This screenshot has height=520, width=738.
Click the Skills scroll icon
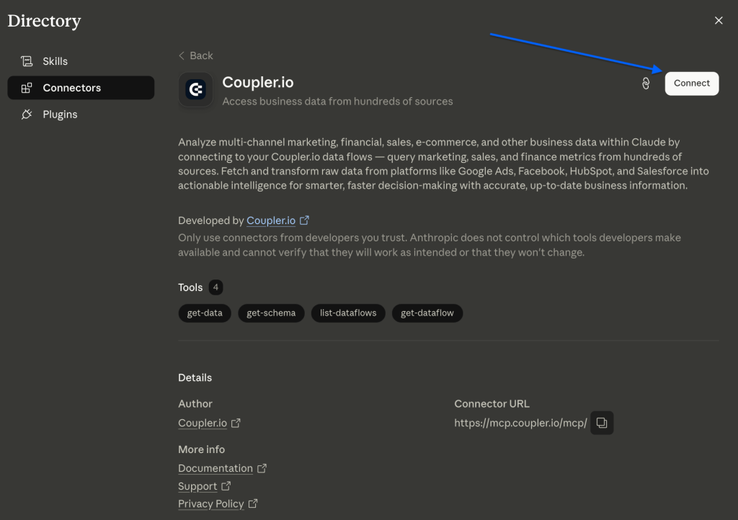(x=27, y=61)
